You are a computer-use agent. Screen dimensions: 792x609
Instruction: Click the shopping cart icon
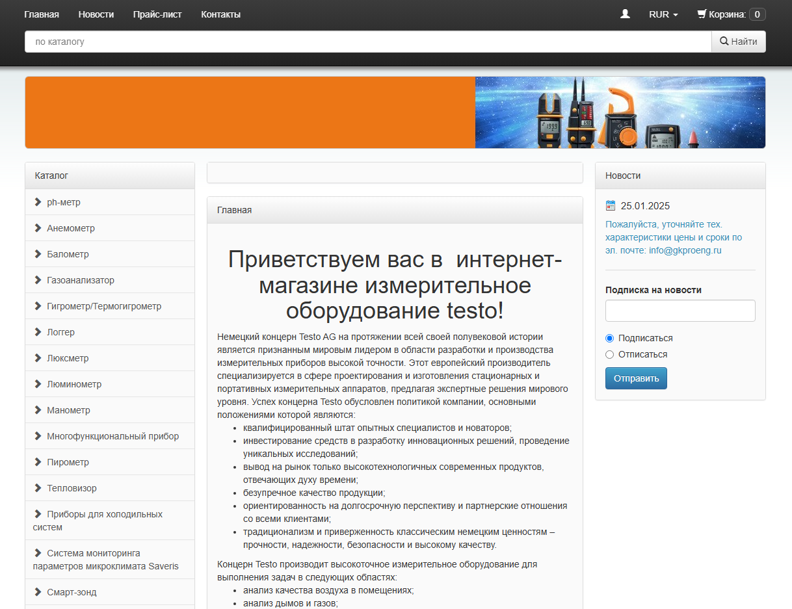(x=702, y=14)
